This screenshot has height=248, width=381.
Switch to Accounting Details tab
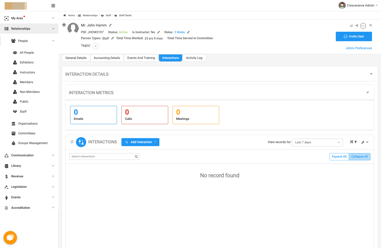[x=107, y=58]
